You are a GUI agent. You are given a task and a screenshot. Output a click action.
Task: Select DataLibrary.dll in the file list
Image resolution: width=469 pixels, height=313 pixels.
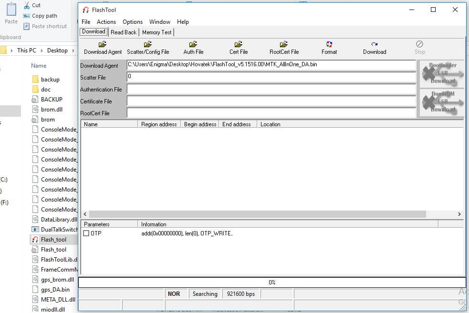55,220
